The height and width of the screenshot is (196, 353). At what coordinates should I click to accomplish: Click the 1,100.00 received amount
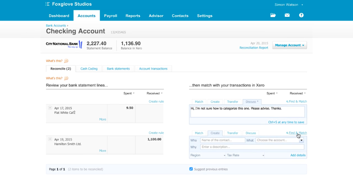[x=154, y=139]
